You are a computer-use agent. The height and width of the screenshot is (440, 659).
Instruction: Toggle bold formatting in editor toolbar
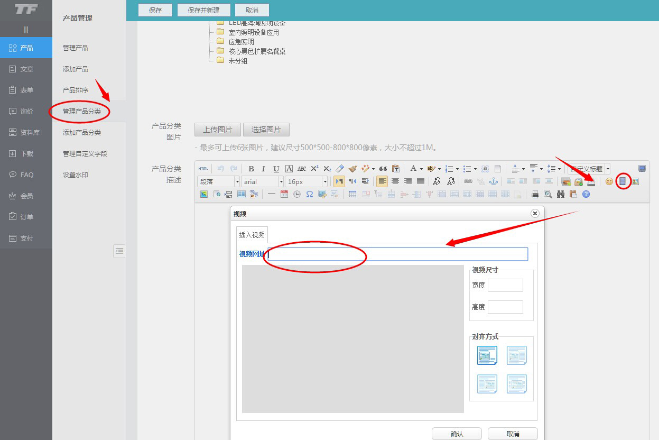(251, 169)
